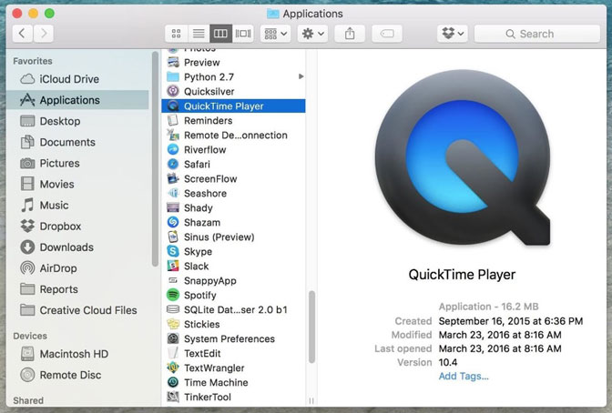Image resolution: width=612 pixels, height=413 pixels.
Task: Go back with the left arrow
Action: tap(22, 34)
